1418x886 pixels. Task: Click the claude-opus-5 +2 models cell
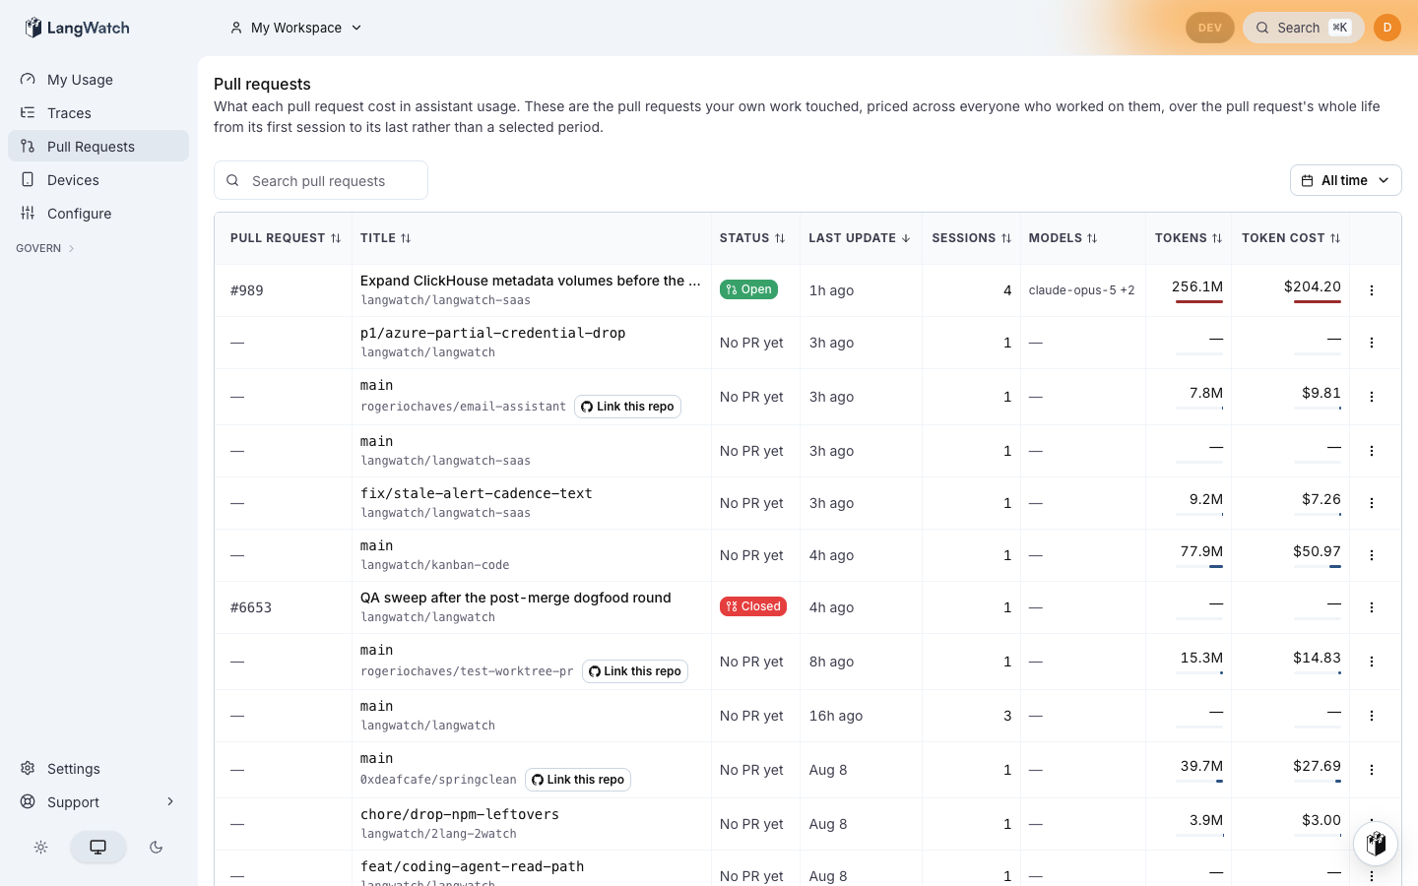[1082, 290]
